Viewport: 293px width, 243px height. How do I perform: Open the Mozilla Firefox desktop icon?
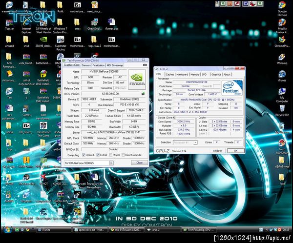coord(282,26)
